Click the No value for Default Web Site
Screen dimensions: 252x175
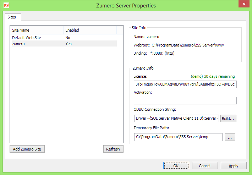click(x=68, y=37)
